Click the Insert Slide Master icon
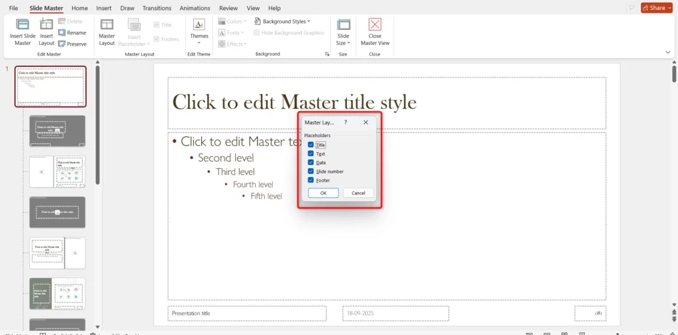The width and height of the screenshot is (678, 335). [23, 24]
